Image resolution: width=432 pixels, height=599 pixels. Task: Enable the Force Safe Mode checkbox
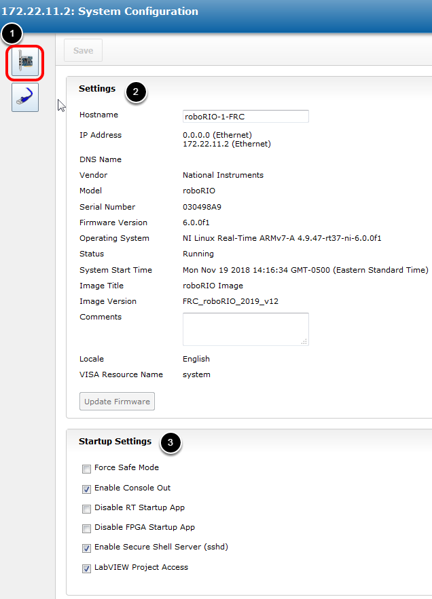[x=86, y=469]
